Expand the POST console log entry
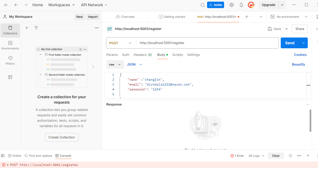The width and height of the screenshot is (318, 177). [x=8, y=165]
